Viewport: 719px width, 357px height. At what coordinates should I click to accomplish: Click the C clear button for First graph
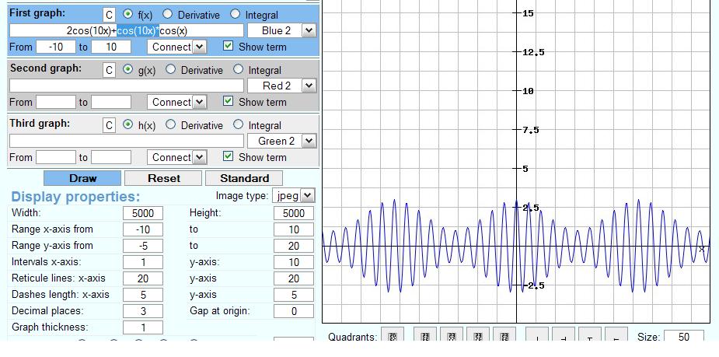(x=110, y=15)
